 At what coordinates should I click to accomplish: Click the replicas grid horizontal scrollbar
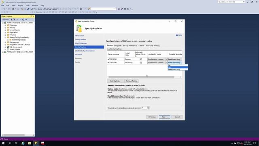(142, 77)
